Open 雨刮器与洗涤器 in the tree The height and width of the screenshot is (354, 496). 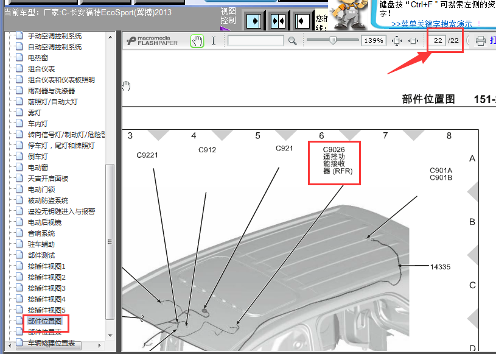(x=52, y=91)
